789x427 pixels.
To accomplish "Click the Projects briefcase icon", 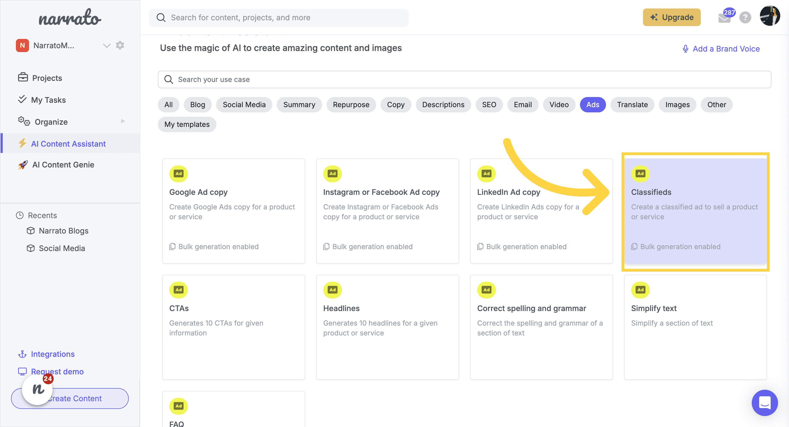I will (23, 77).
